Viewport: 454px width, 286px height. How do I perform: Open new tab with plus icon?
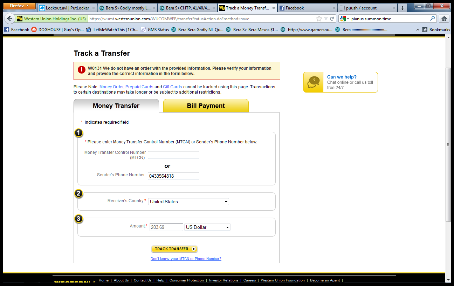(402, 8)
